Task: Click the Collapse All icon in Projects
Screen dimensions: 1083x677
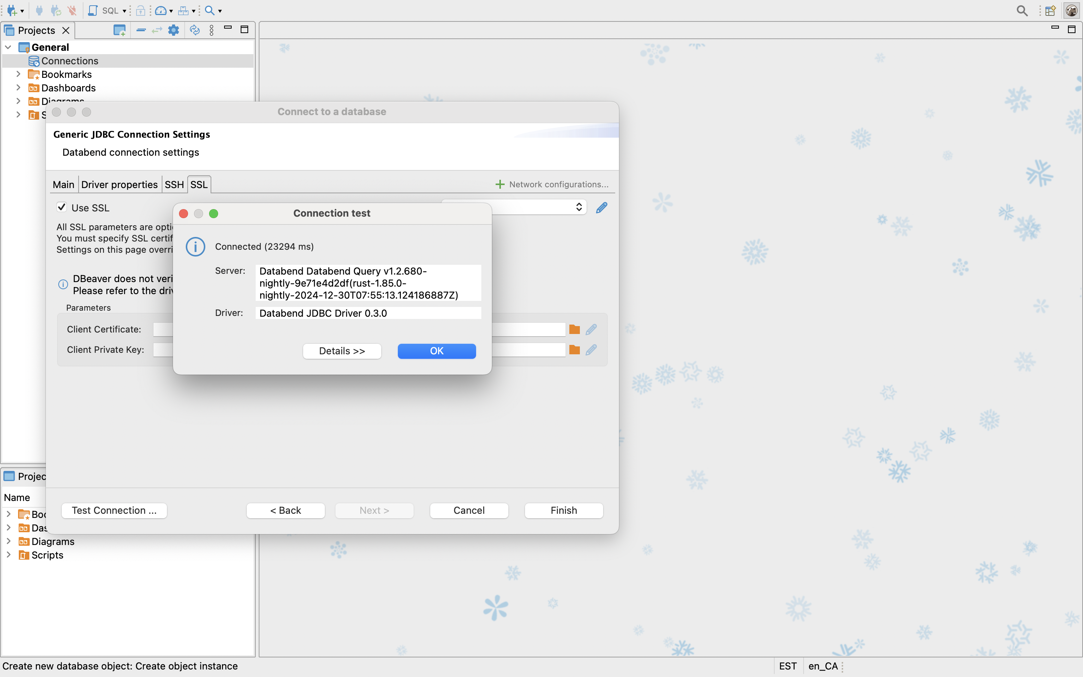Action: pos(141,30)
